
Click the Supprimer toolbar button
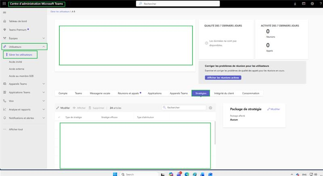pos(96,108)
